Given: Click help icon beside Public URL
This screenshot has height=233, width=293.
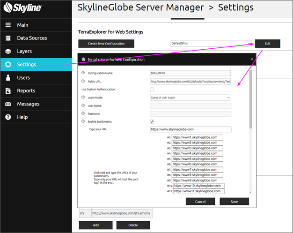Looking at the screenshot, I should pos(83,81).
